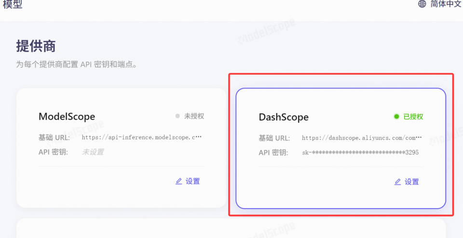Click the 为每个提供商配置 API 密钥和端点 description

[x=77, y=64]
